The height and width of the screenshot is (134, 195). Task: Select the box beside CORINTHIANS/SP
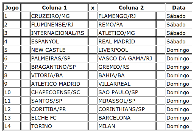coord(161,109)
